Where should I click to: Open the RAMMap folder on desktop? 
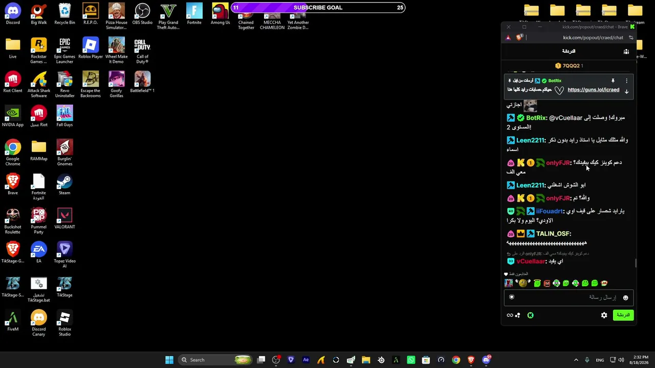tap(39, 150)
